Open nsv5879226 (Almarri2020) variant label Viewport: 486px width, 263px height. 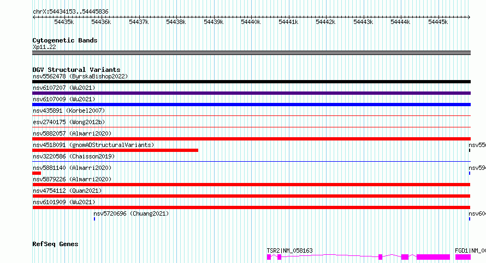[x=72, y=179]
